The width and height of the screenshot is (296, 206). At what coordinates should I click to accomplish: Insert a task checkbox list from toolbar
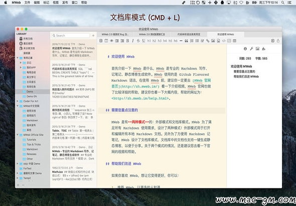tap(202, 41)
